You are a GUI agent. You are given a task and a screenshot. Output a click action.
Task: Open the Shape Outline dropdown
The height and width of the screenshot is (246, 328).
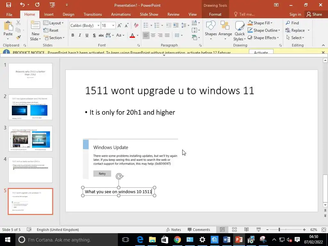click(264, 30)
